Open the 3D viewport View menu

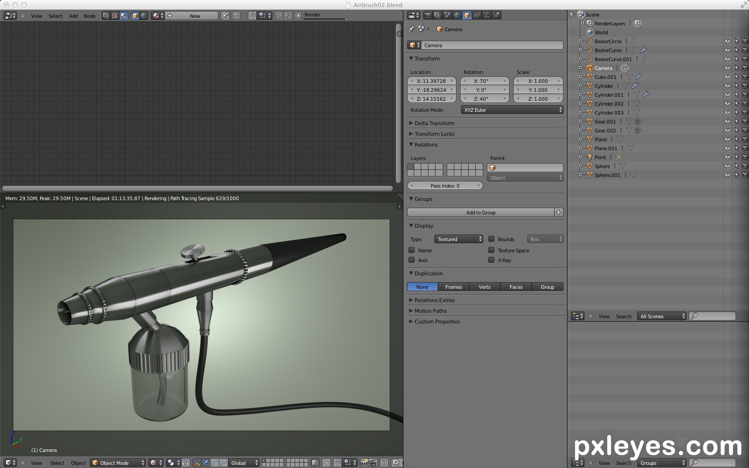37,463
